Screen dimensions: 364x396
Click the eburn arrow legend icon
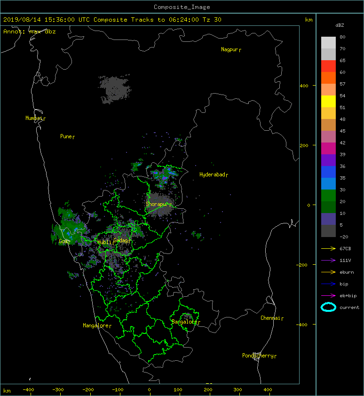click(328, 272)
